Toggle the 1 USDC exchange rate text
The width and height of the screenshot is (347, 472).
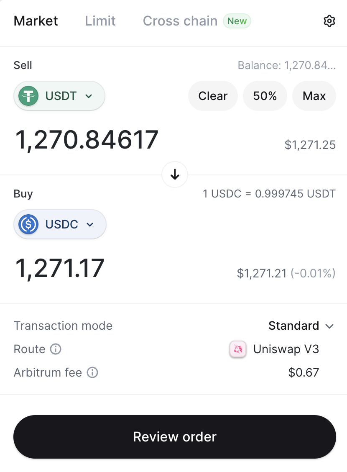click(269, 194)
